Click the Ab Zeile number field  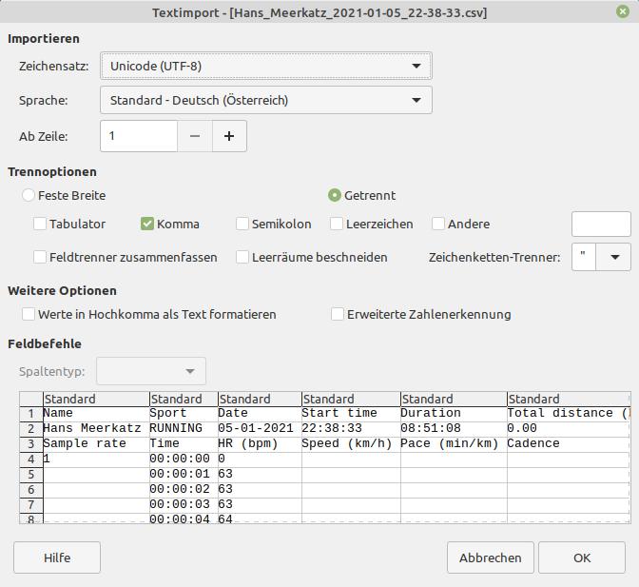coord(139,136)
